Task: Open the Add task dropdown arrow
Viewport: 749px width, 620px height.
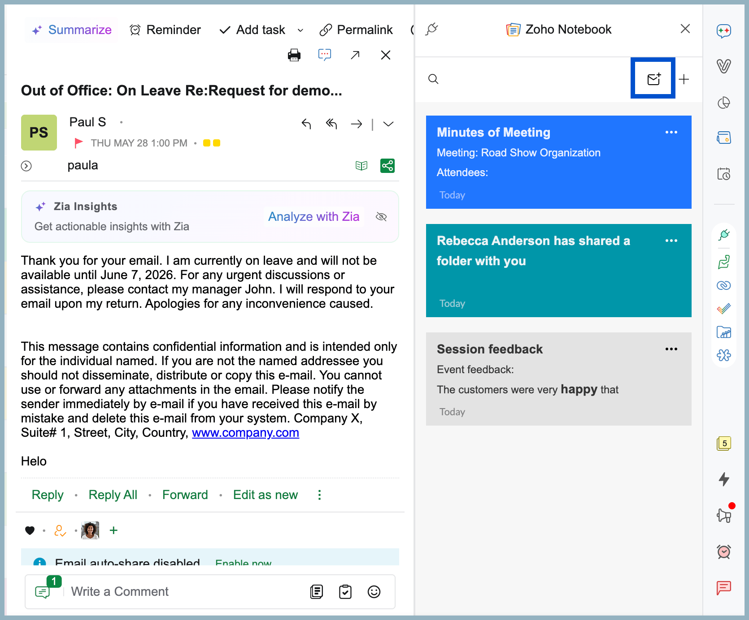Action: click(x=300, y=30)
